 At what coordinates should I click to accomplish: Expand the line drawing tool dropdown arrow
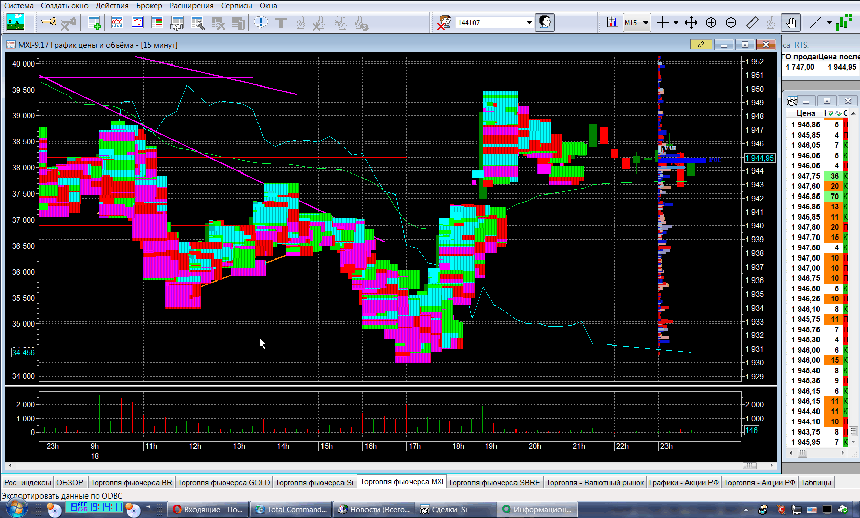[829, 23]
